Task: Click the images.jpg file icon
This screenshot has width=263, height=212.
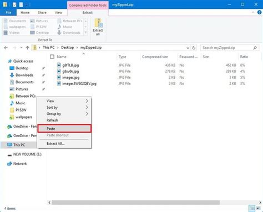Action: pyautogui.click(x=59, y=77)
